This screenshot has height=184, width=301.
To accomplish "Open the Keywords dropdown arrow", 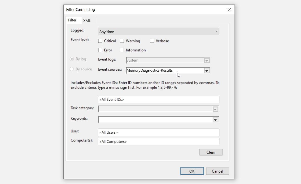I will pyautogui.click(x=215, y=119).
